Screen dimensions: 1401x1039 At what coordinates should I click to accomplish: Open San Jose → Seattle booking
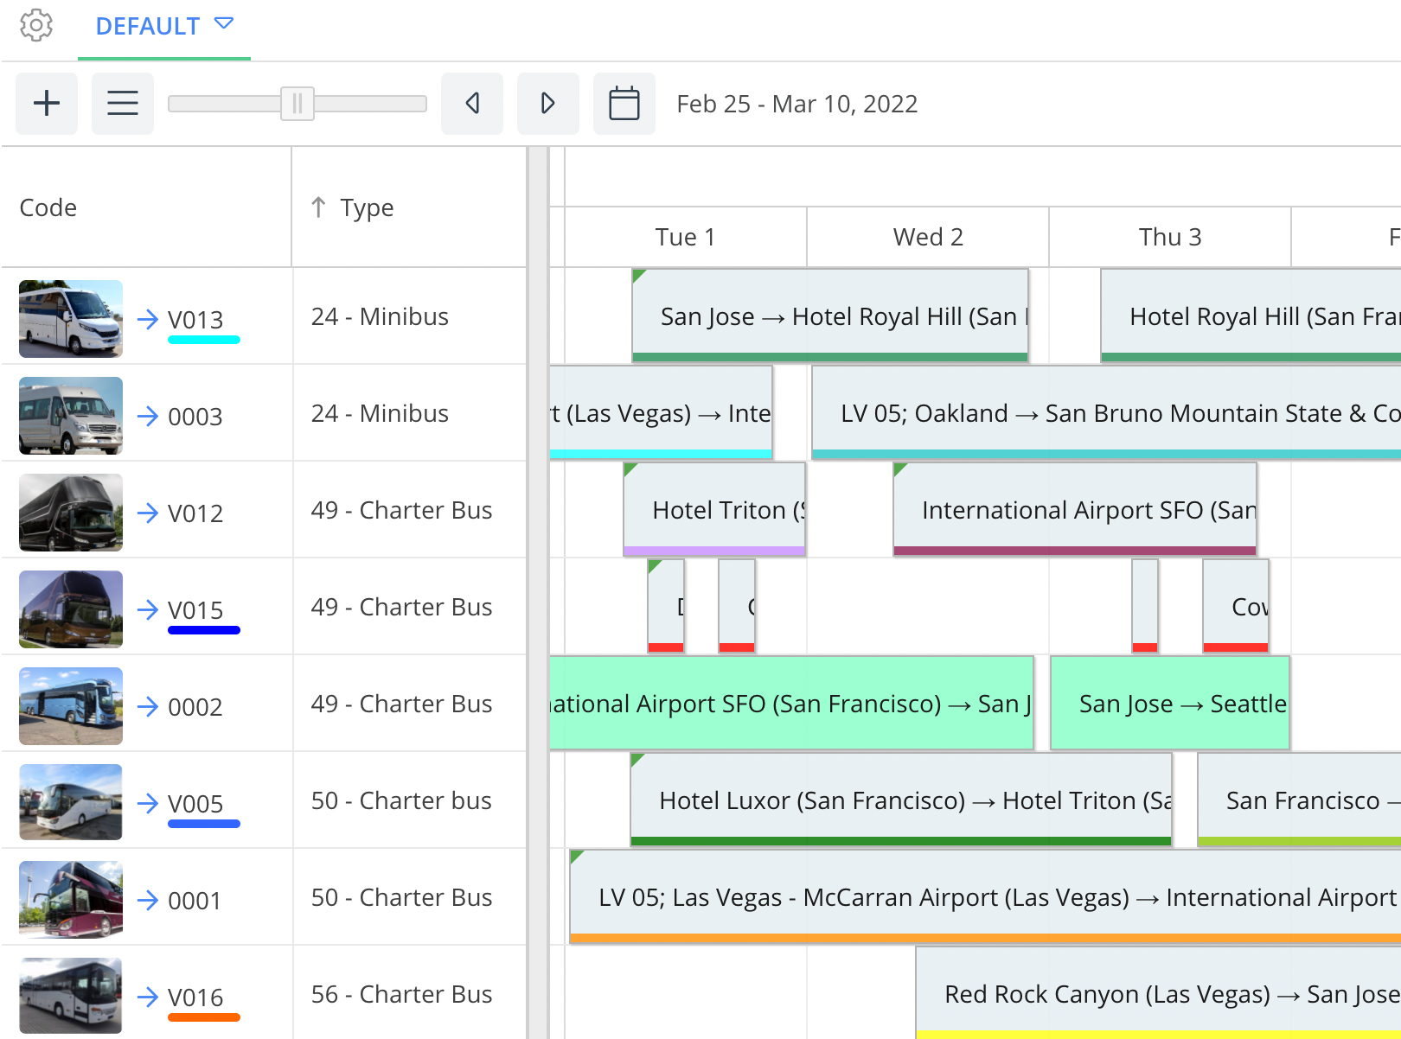coord(1170,703)
